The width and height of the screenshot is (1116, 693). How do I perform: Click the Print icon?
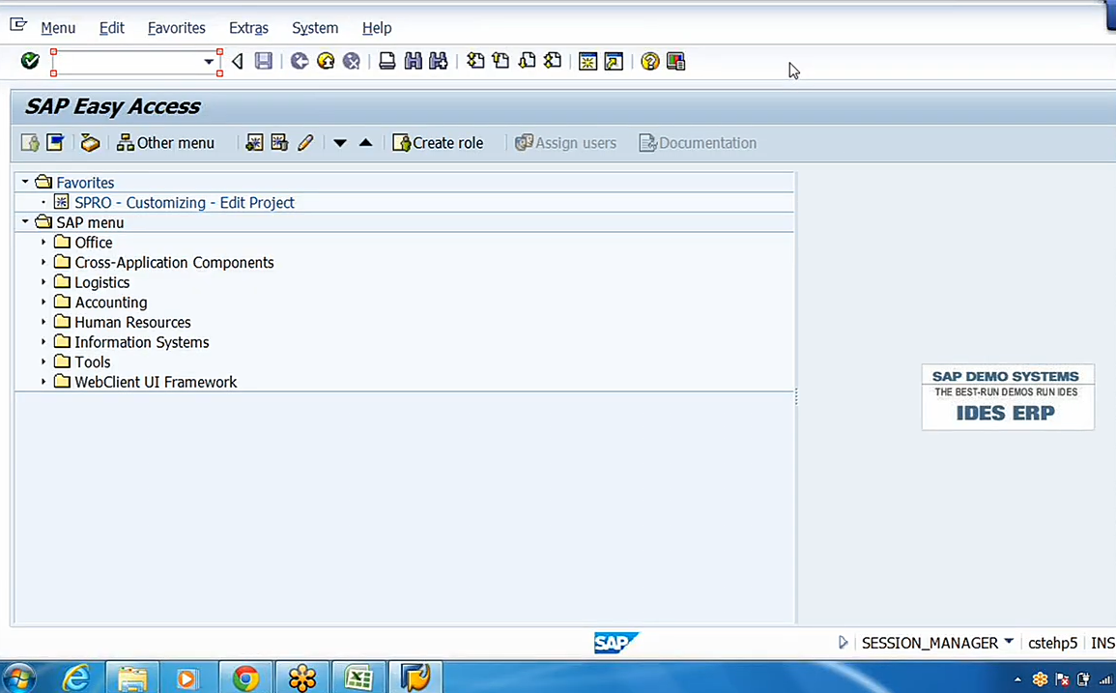386,61
